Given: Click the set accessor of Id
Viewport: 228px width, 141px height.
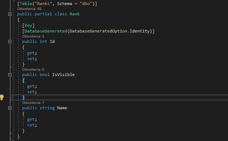Looking at the screenshot, I should [x=31, y=59].
